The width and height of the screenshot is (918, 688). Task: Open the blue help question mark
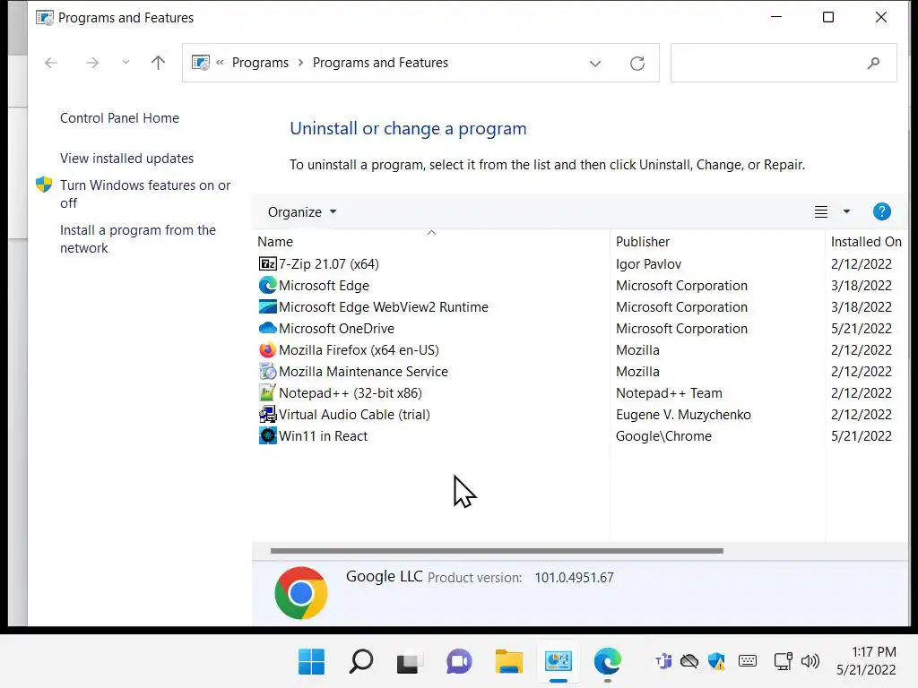(x=882, y=211)
